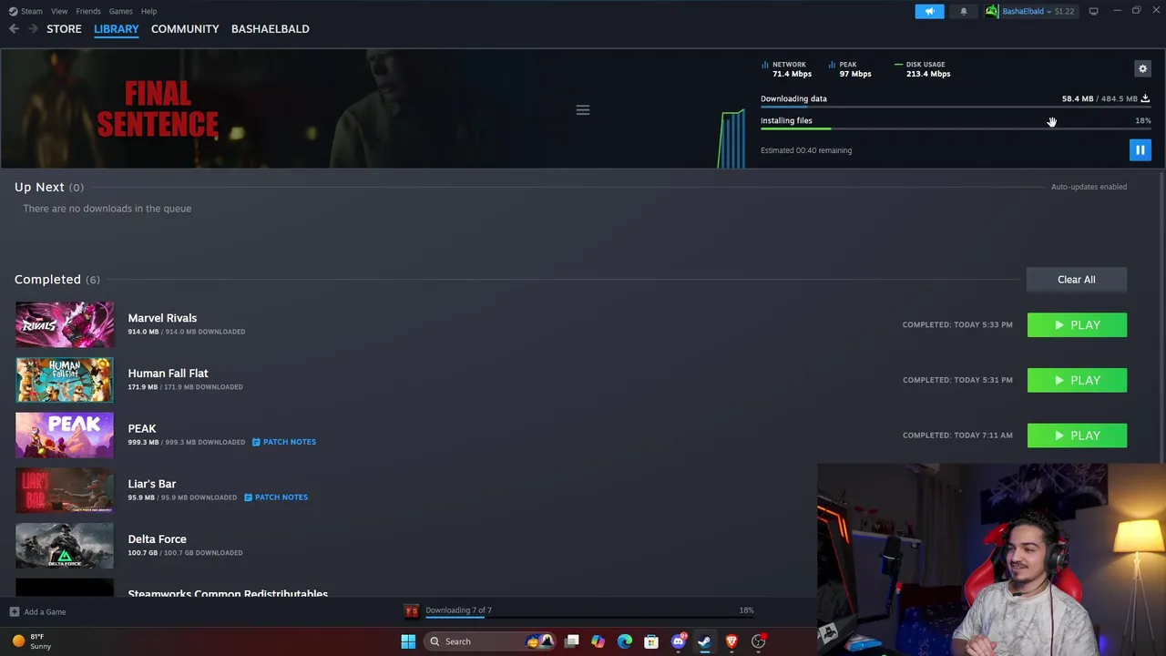This screenshot has height=656, width=1166.
Task: Click the BashaElbald avatar image
Action: pyautogui.click(x=991, y=11)
